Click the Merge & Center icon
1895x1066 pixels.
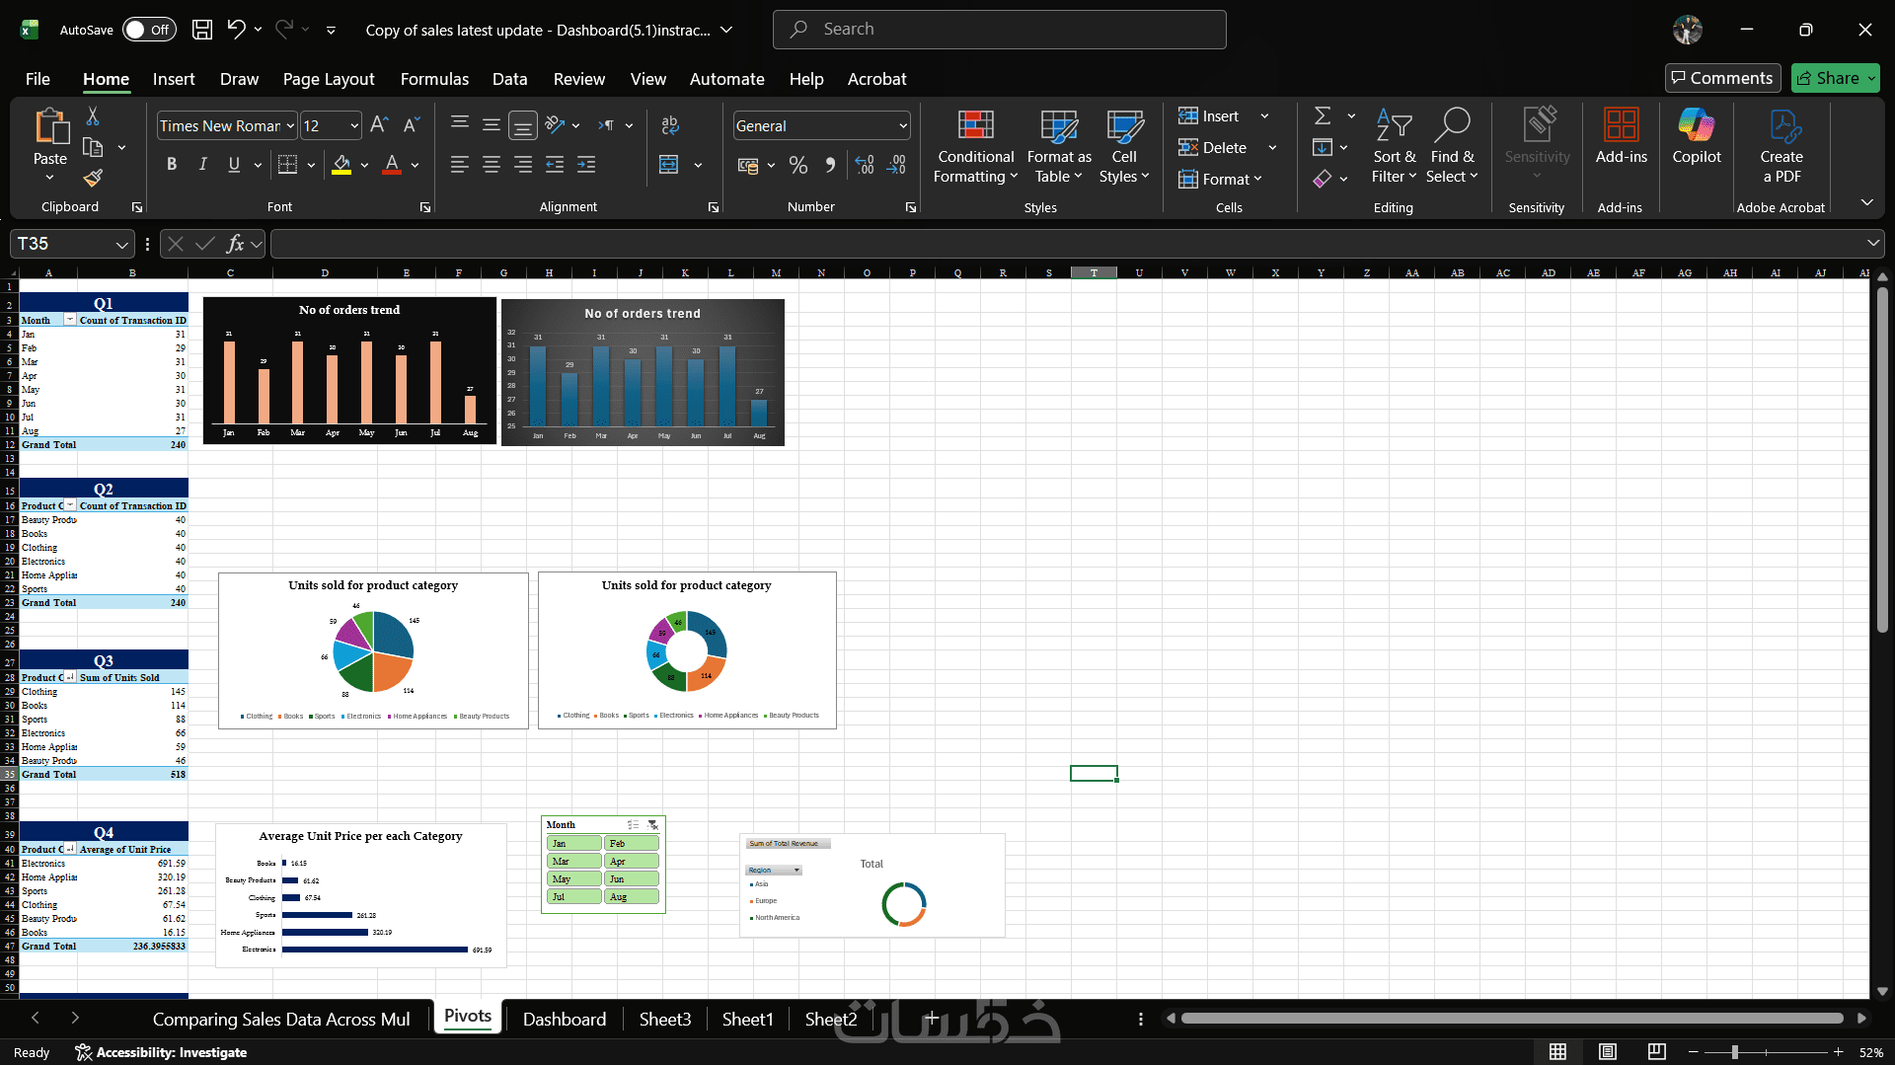[669, 165]
